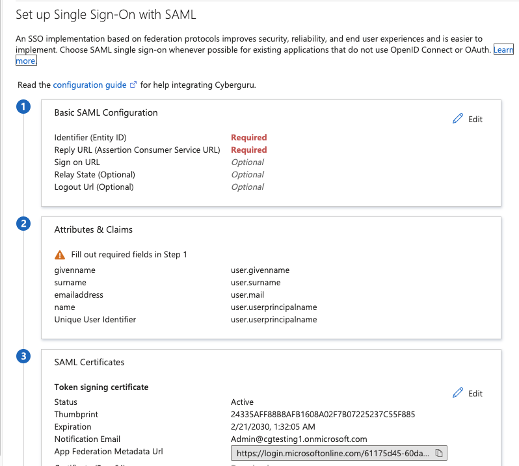
Task: Click the Active status value
Action: pos(243,402)
